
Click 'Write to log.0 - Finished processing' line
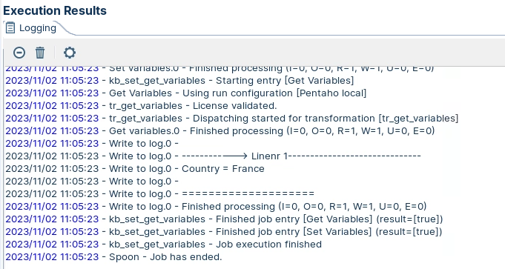click(x=216, y=206)
